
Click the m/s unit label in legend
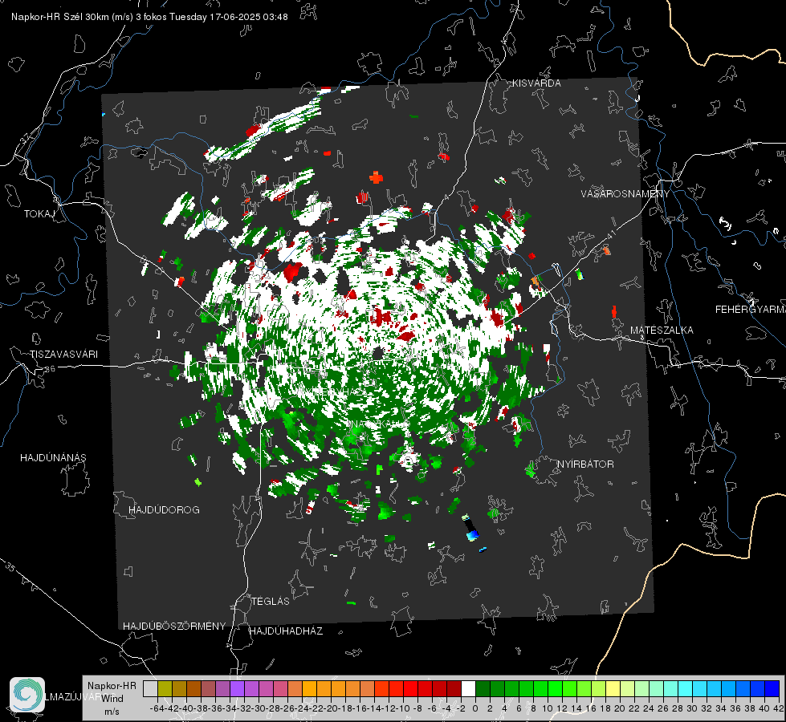pyautogui.click(x=112, y=712)
